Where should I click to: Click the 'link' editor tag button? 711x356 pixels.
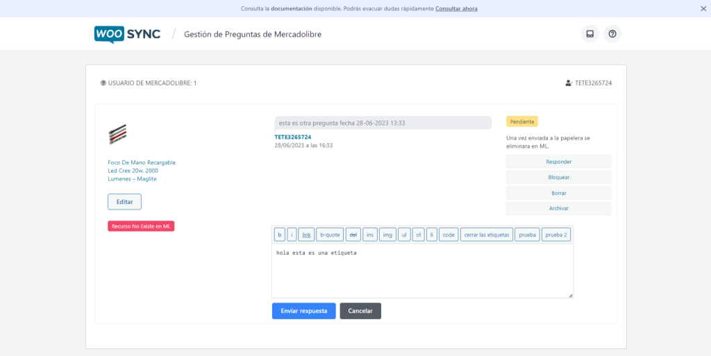point(306,235)
